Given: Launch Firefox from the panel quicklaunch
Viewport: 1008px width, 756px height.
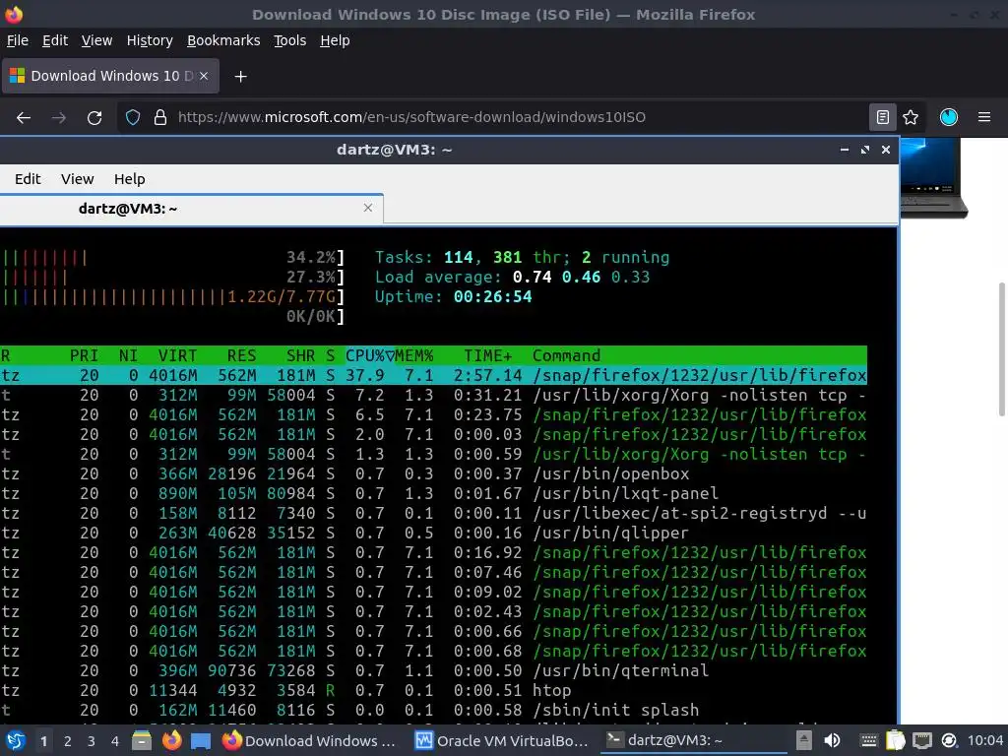Looking at the screenshot, I should coord(171,740).
